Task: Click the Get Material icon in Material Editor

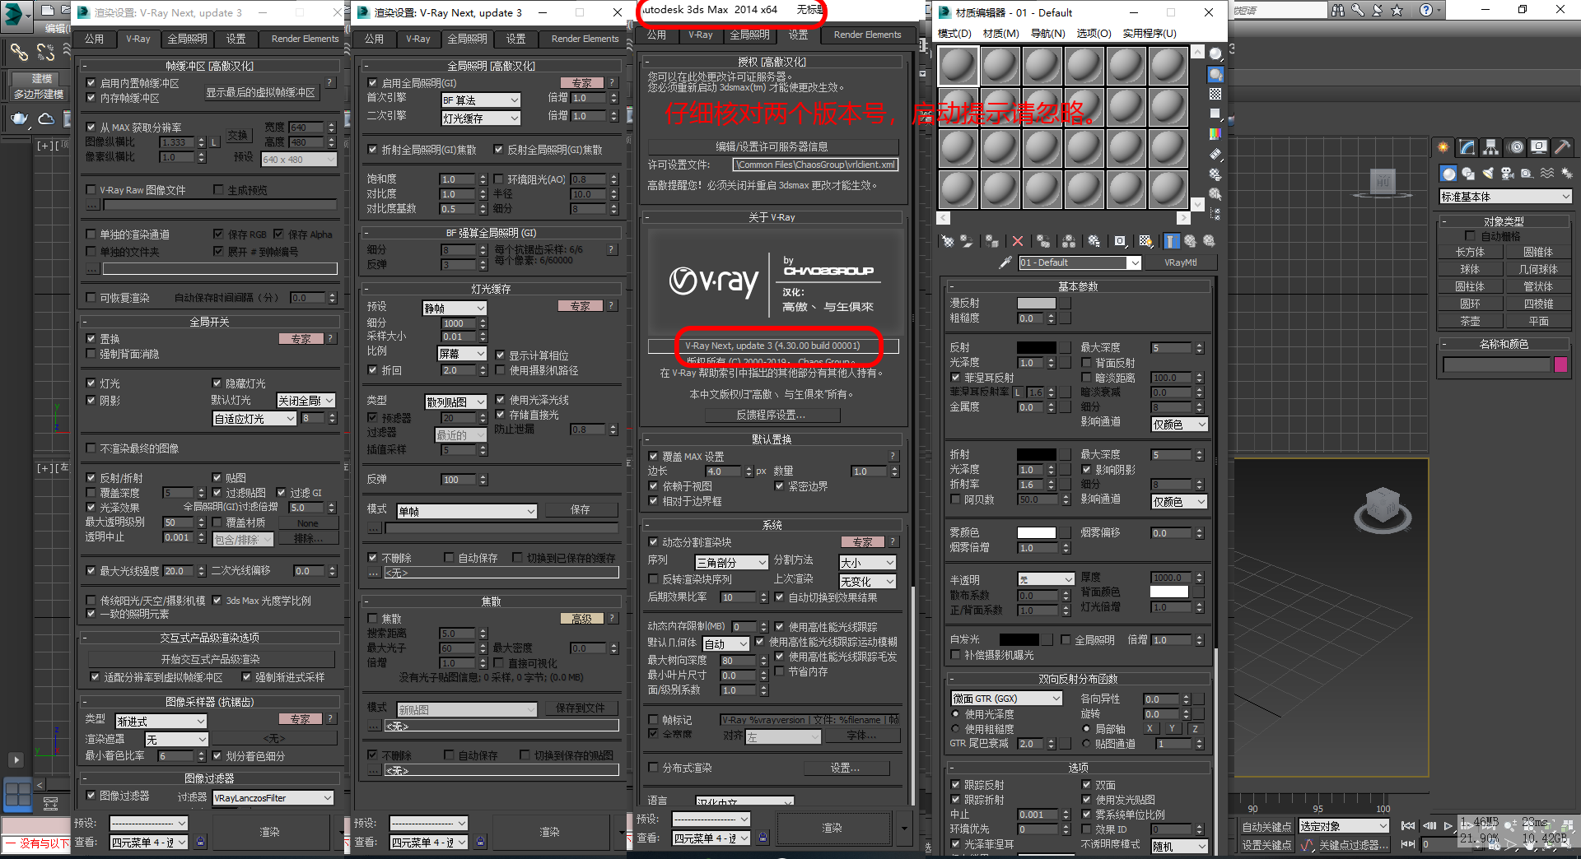Action: point(948,241)
